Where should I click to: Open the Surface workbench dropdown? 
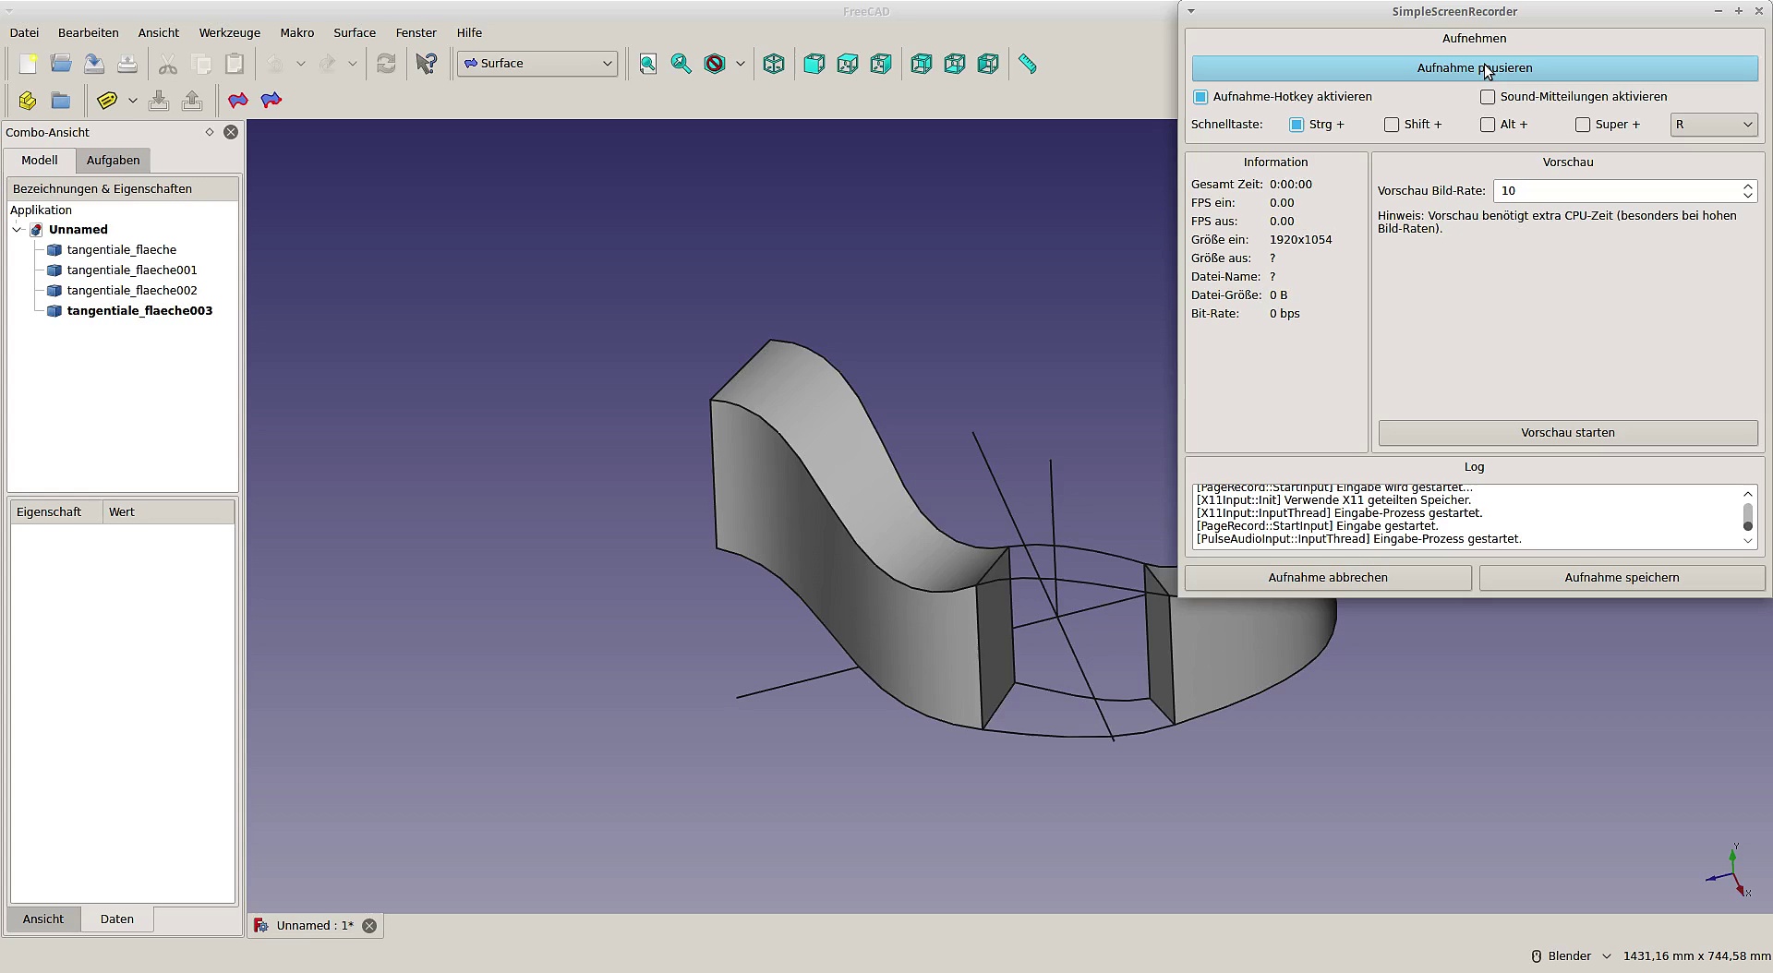pos(537,64)
